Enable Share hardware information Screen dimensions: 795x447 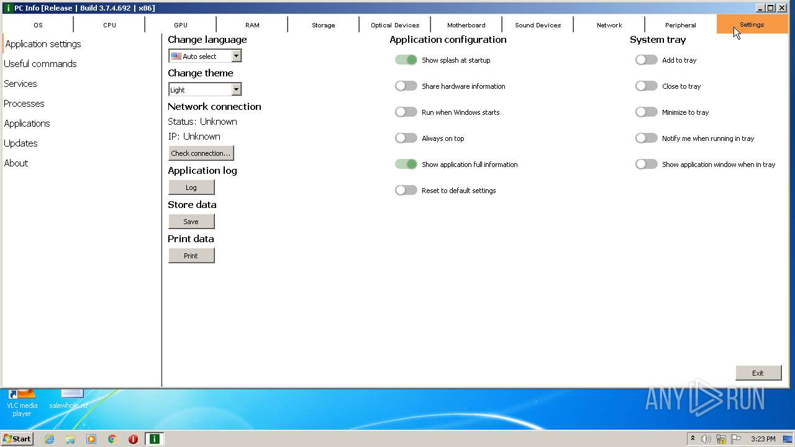406,86
